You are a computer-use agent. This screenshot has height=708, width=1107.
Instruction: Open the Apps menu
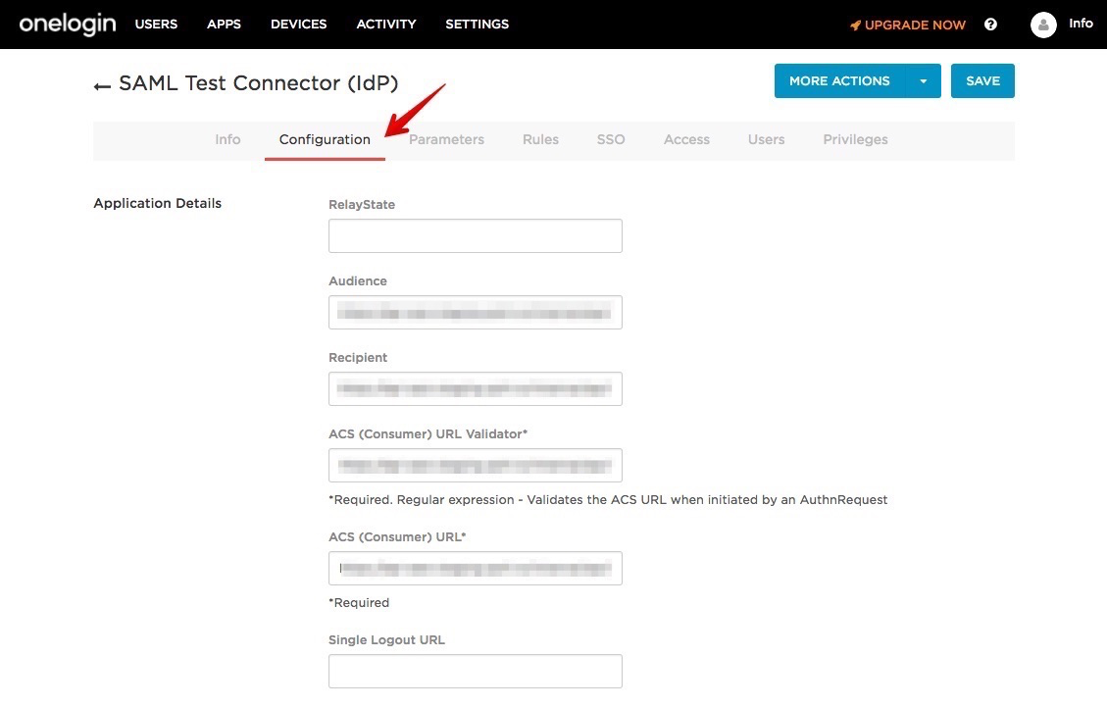224,25
